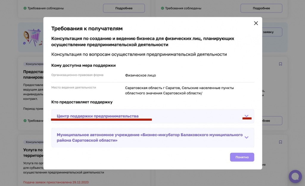Open the chat widget bubble
The width and height of the screenshot is (305, 186).
click(295, 177)
